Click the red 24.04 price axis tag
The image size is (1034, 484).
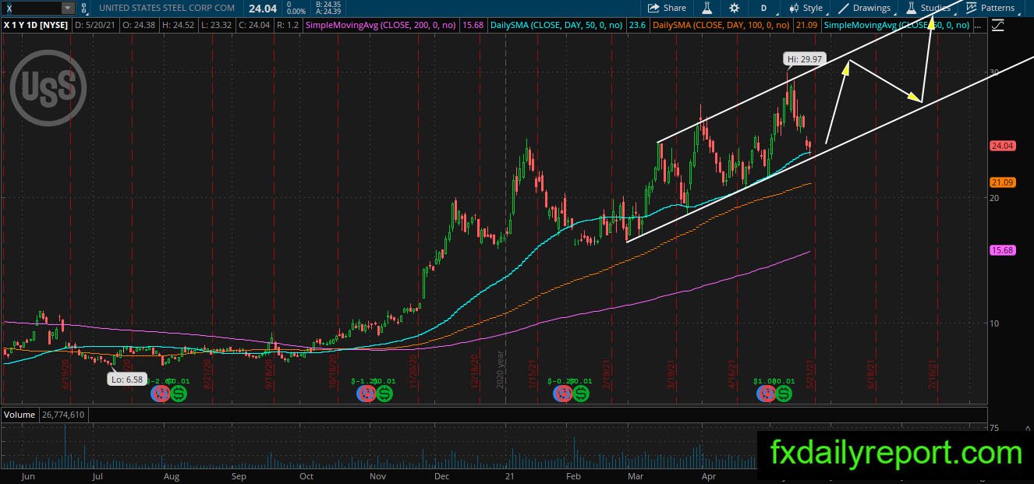(x=1002, y=146)
